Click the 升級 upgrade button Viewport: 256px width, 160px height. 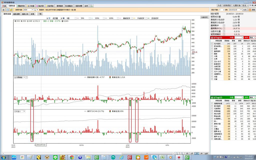pyautogui.click(x=219, y=5)
